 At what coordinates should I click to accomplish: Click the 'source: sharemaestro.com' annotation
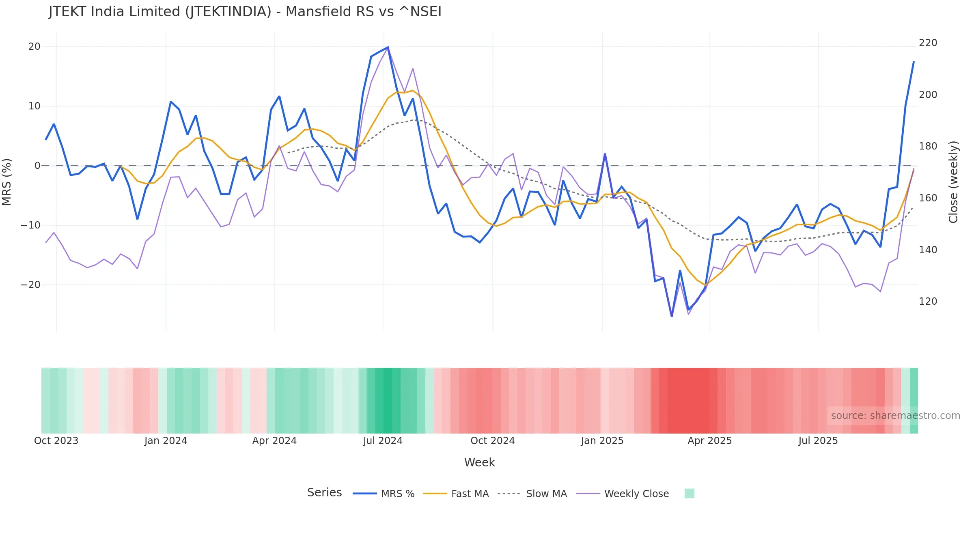pos(896,416)
